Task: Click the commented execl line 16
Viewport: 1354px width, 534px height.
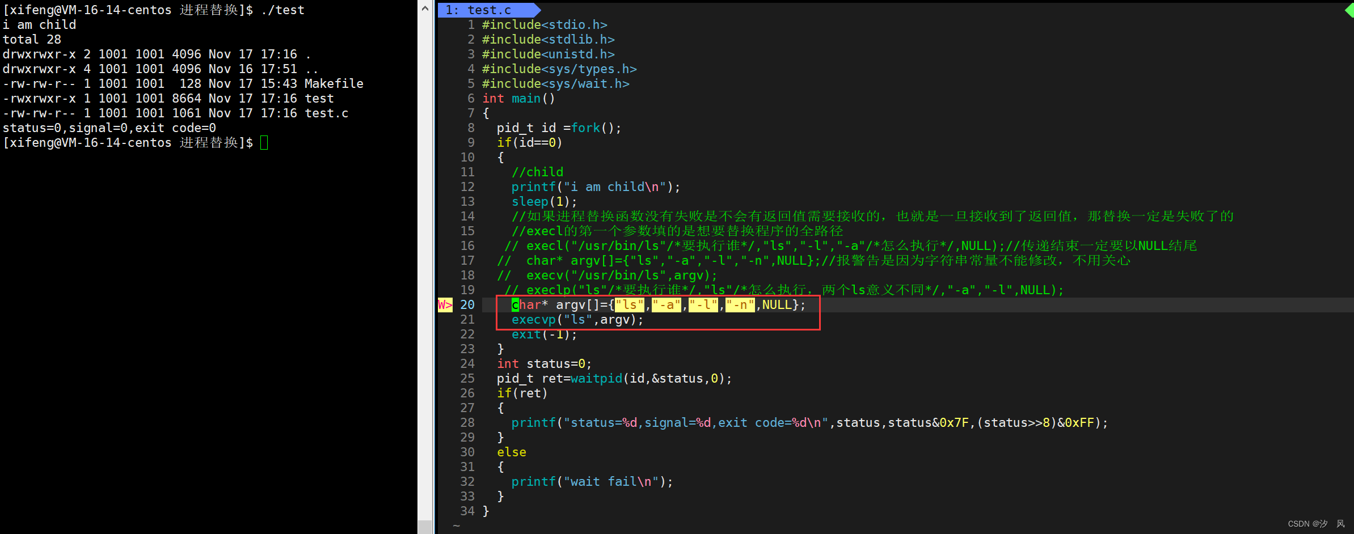Action: pos(851,246)
